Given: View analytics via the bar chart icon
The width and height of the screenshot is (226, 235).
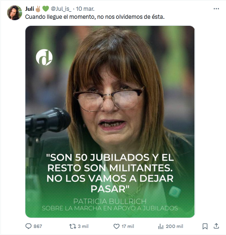Looking at the screenshot, I should point(161,227).
